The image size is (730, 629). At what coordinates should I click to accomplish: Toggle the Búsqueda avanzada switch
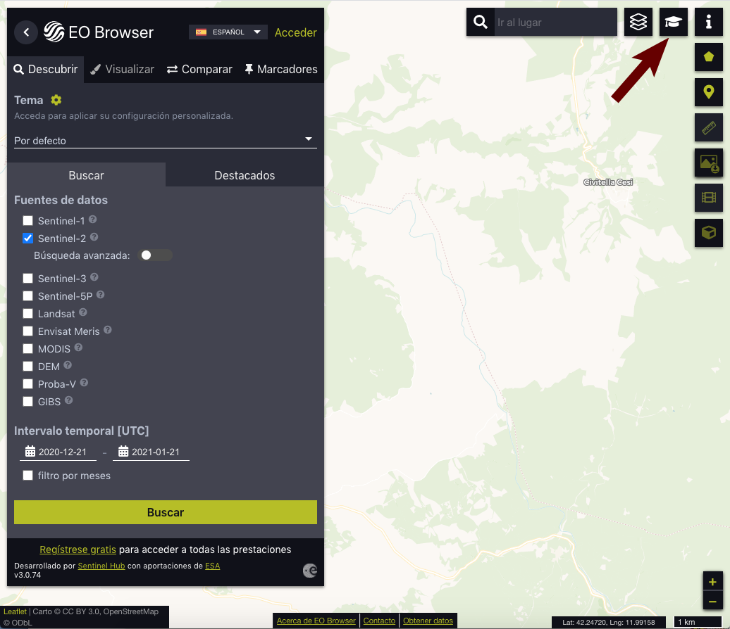click(156, 255)
